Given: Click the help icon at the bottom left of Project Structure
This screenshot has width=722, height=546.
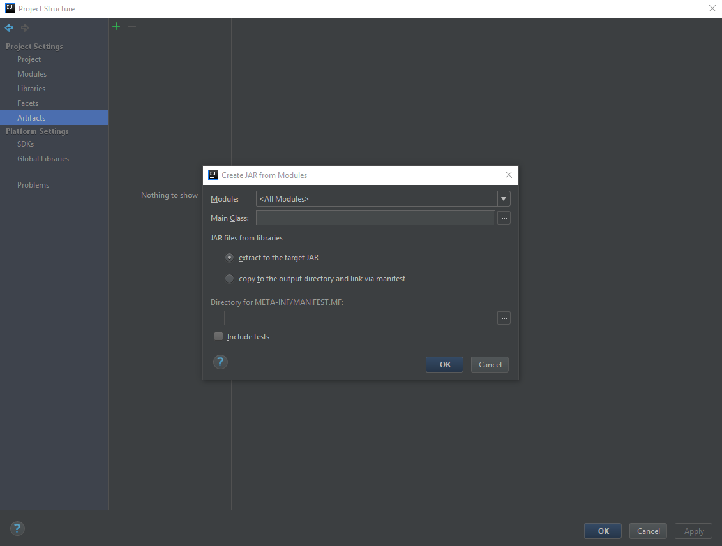Looking at the screenshot, I should (17, 528).
